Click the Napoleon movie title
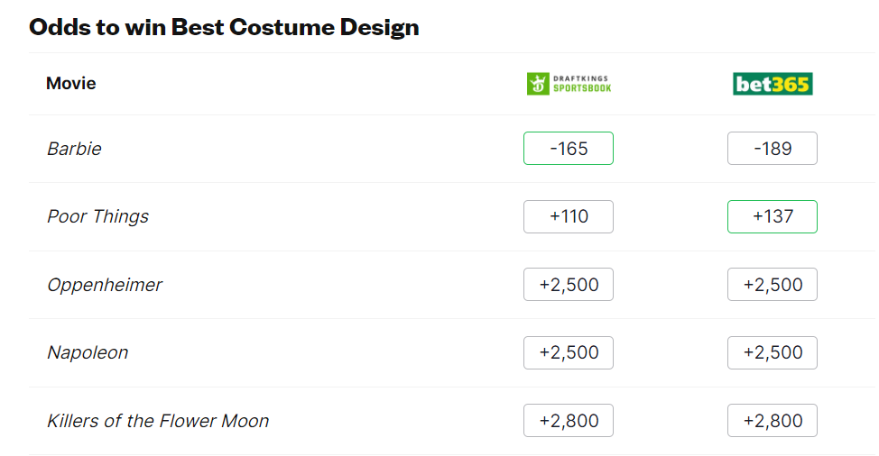The width and height of the screenshot is (879, 456). (x=88, y=353)
